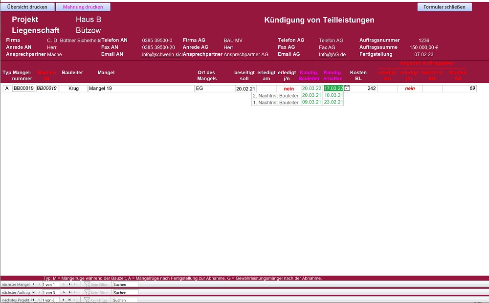Click Kosten AG value 69

click(459, 88)
